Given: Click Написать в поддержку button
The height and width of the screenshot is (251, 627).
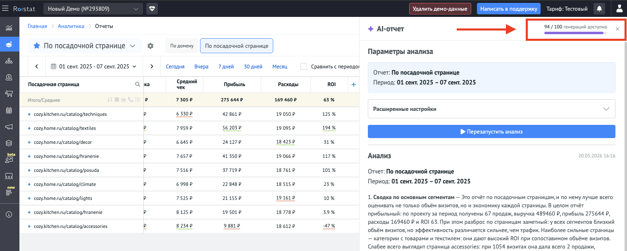Looking at the screenshot, I should click(509, 8).
